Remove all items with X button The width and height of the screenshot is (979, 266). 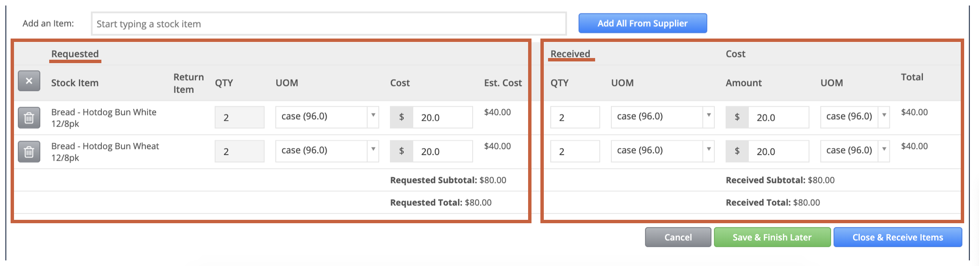(29, 81)
